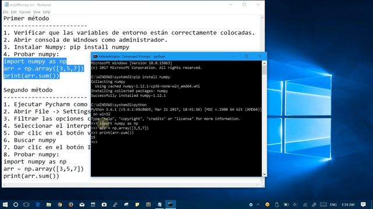Click highlighted 'import numpy as np' in Notepad
This screenshot has height=209, width=373.
coord(35,62)
